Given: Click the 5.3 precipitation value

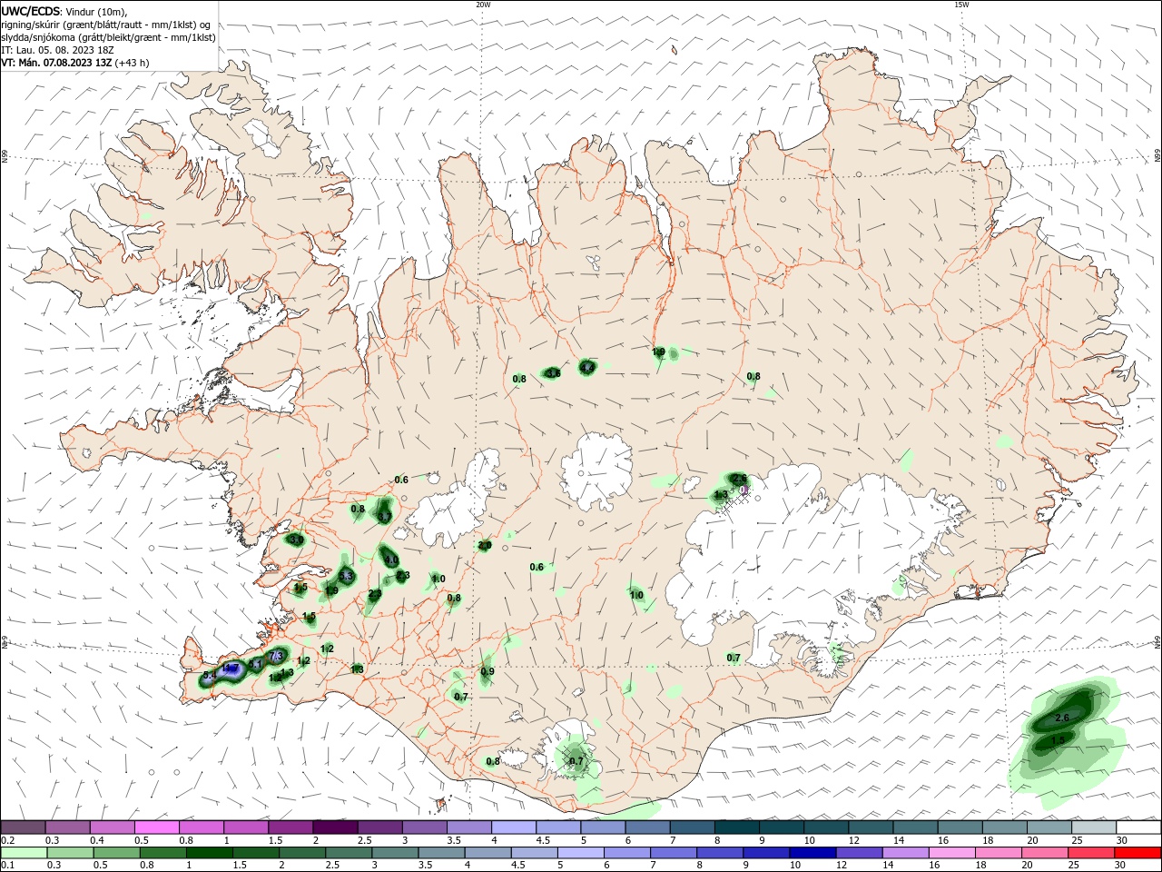Looking at the screenshot, I should point(346,576).
